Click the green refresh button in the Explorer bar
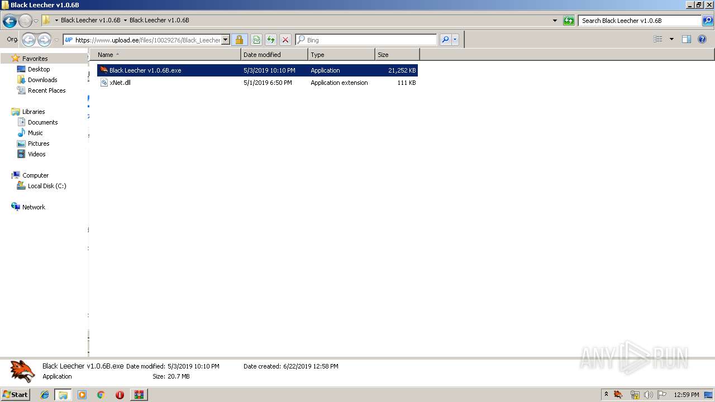715x402 pixels. click(x=569, y=21)
